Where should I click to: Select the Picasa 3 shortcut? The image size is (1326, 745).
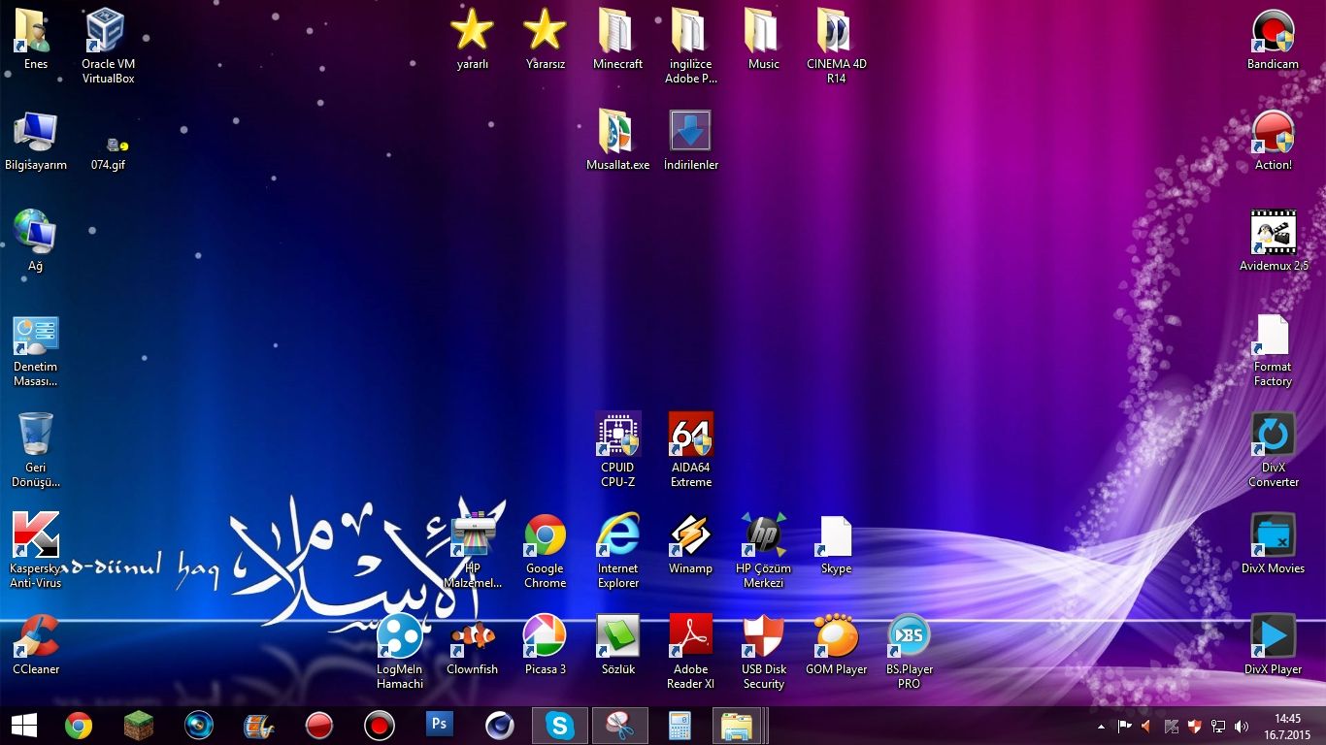[545, 644]
